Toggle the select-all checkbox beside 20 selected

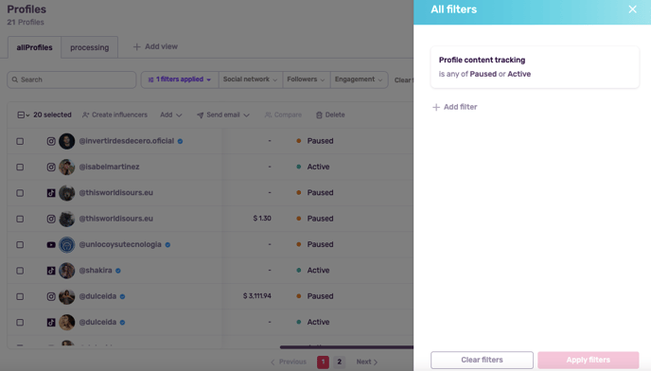21,115
